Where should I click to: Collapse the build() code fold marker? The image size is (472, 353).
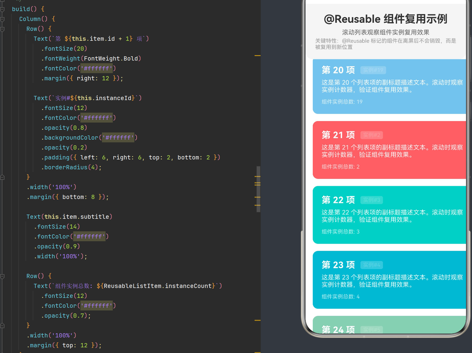[2, 9]
